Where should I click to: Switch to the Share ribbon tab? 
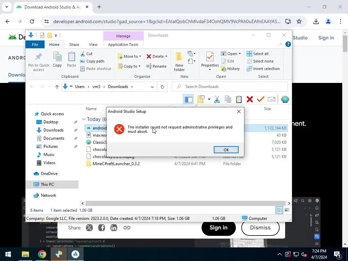(x=74, y=45)
